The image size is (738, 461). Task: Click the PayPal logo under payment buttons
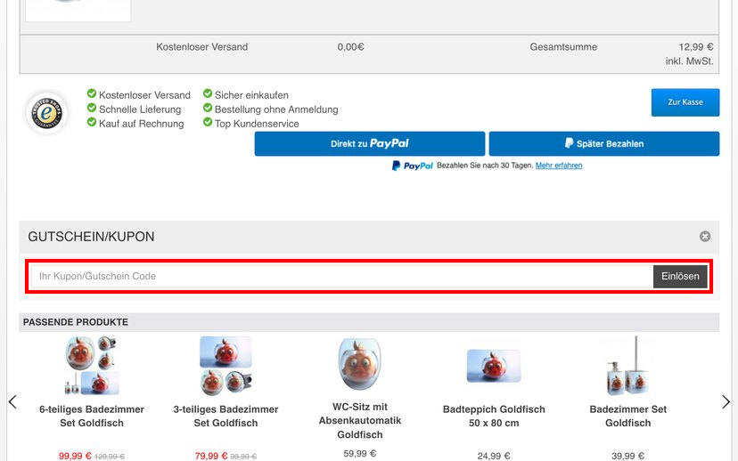click(413, 166)
